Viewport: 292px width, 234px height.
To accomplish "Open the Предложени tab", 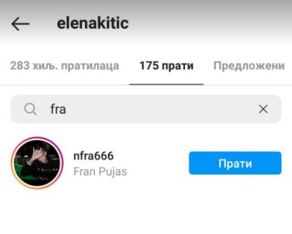I will click(x=249, y=66).
